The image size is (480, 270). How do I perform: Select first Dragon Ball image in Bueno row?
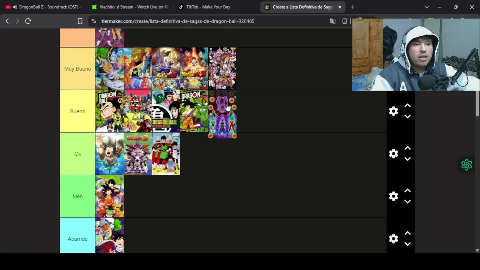[110, 111]
